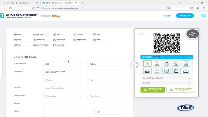Viewport: 208px width, 117px height.
Task: Click the PRINT QUALITY SVG/EPS button
Action: tap(181, 90)
